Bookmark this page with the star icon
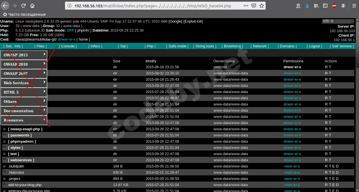The width and height of the screenshot is (359, 192). pyautogui.click(x=262, y=6)
